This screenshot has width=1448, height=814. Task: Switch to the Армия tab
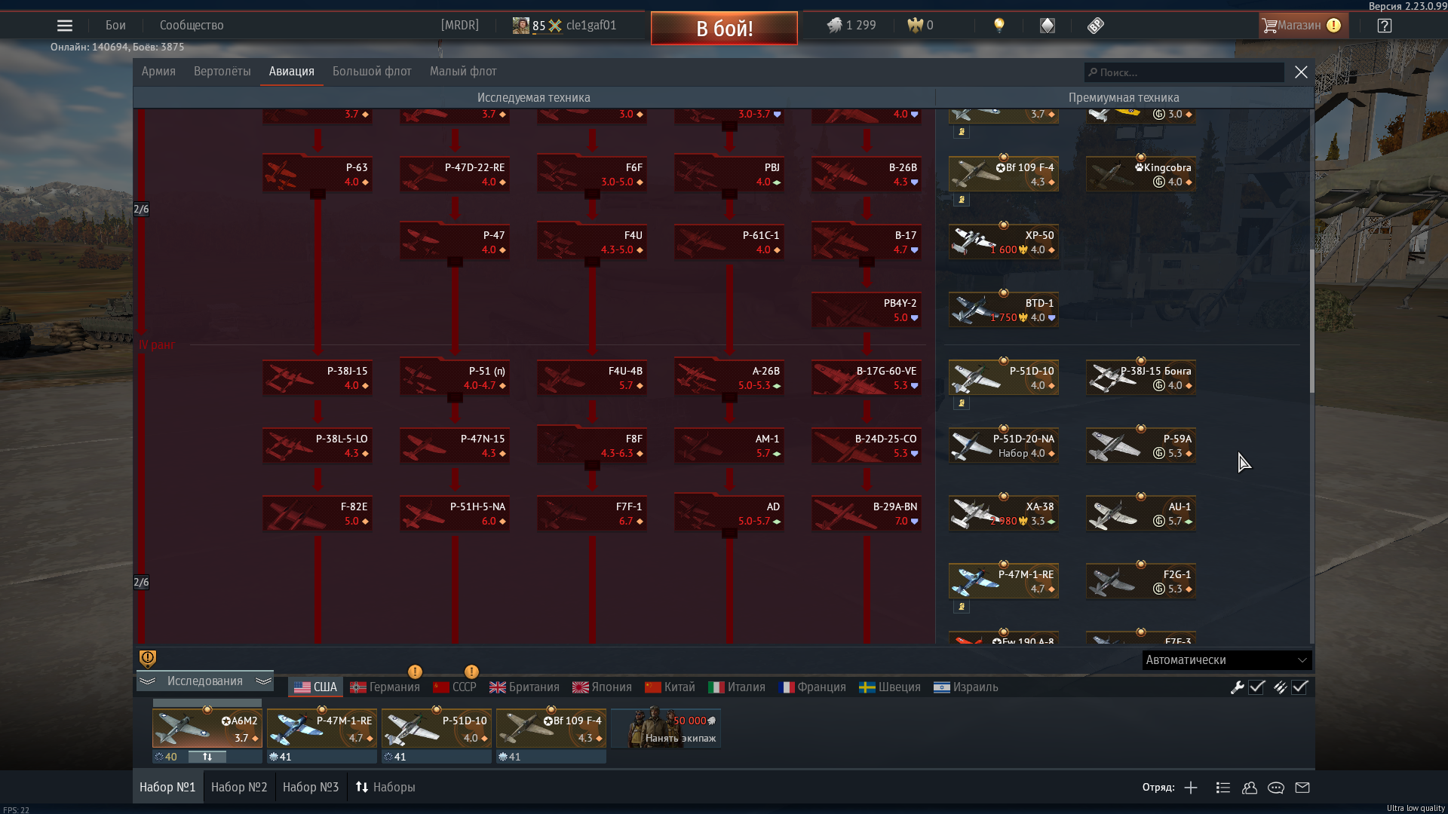point(158,72)
